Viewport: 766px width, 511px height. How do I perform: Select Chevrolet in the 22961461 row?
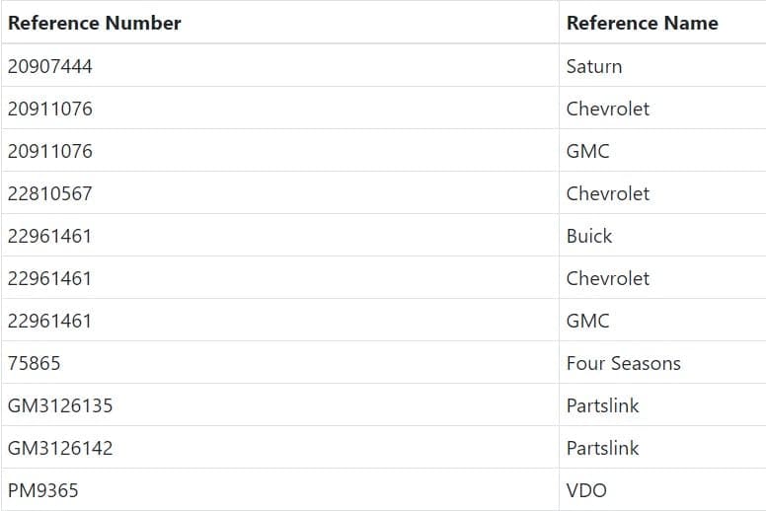608,278
